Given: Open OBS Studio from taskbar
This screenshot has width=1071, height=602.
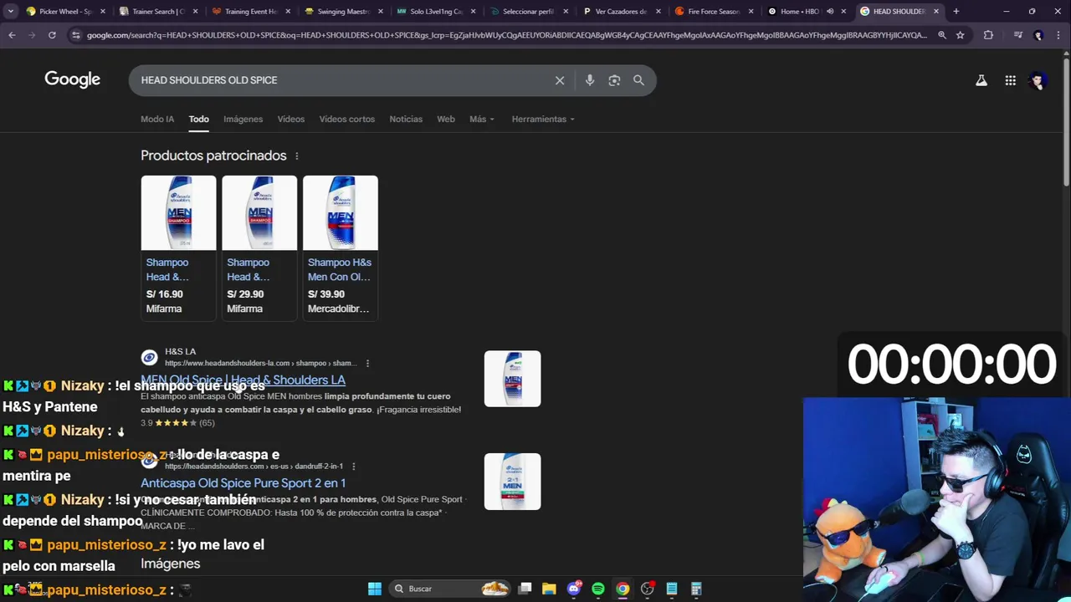Looking at the screenshot, I should [x=647, y=589].
